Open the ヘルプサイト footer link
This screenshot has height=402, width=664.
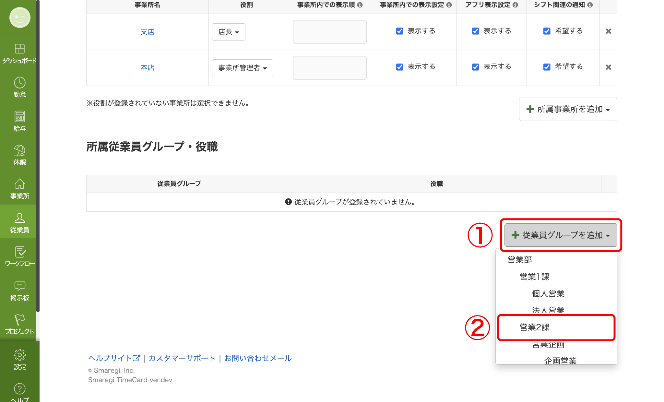click(114, 358)
